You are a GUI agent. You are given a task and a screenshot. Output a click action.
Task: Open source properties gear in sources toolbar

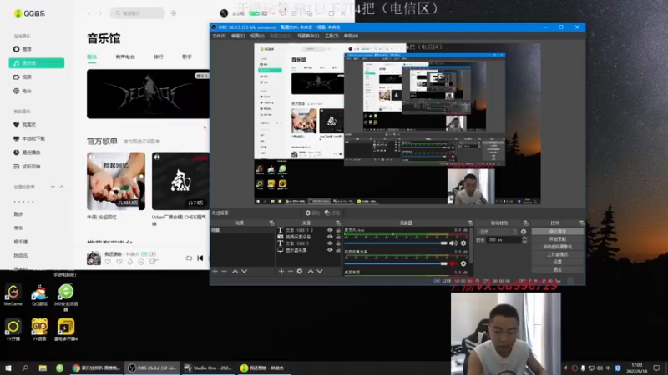(x=300, y=272)
